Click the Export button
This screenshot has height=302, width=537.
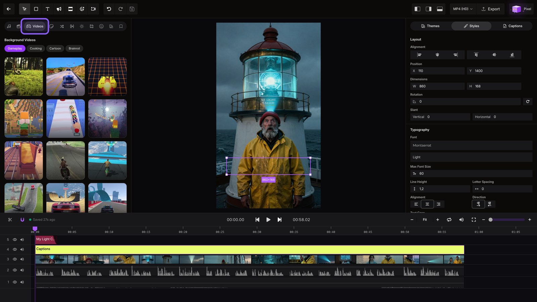point(491,9)
